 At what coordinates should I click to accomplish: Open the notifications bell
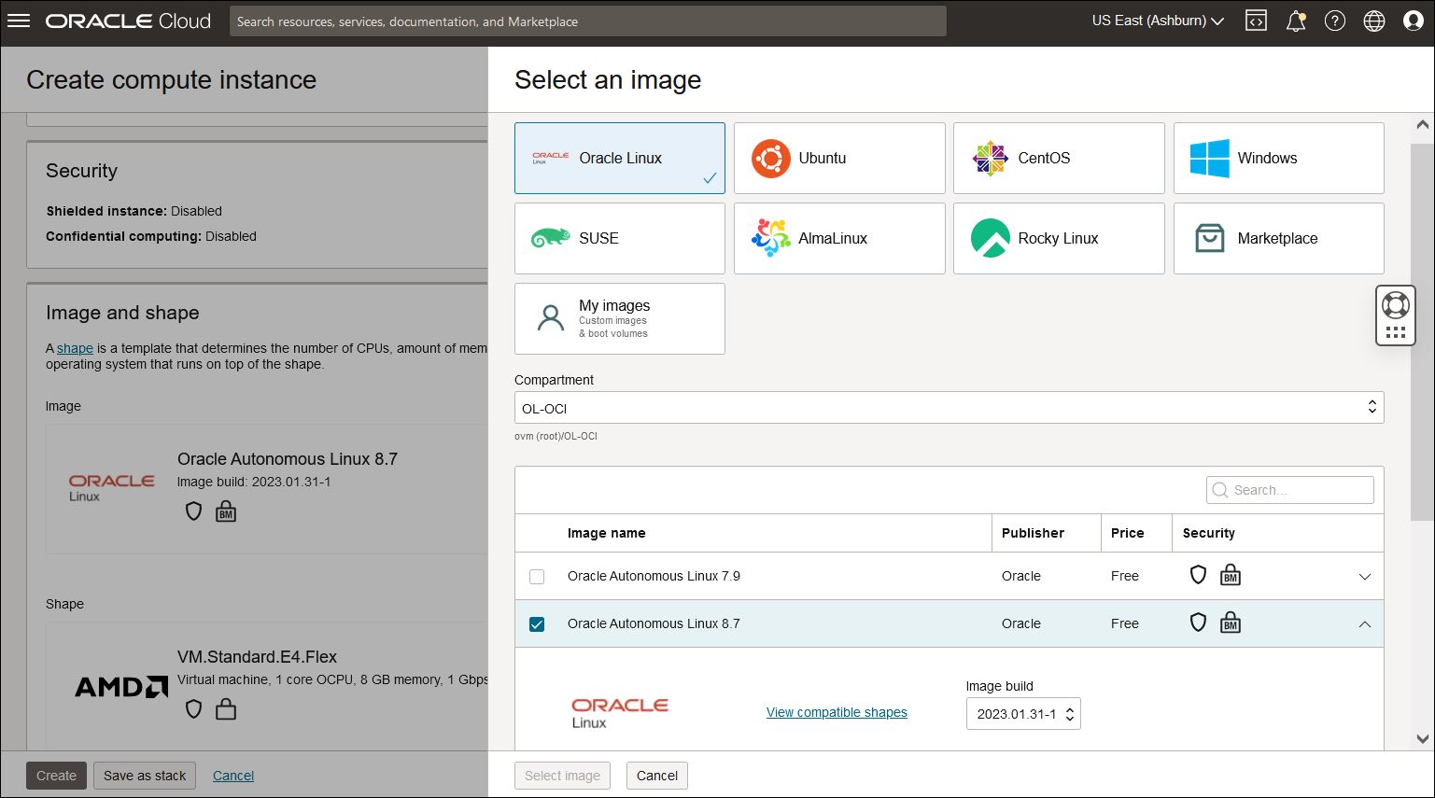pos(1296,21)
